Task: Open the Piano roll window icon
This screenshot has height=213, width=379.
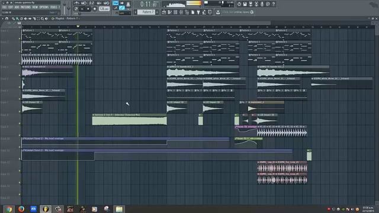Action: point(170,12)
